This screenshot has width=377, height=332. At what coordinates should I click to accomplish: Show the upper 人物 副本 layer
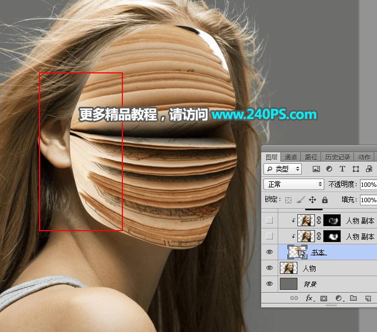click(269, 220)
